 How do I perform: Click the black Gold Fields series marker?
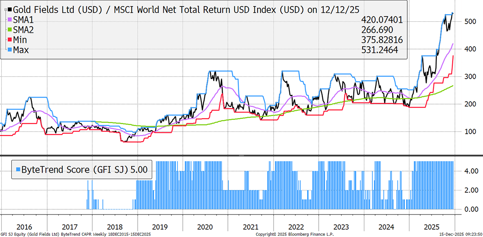(x=9, y=9)
